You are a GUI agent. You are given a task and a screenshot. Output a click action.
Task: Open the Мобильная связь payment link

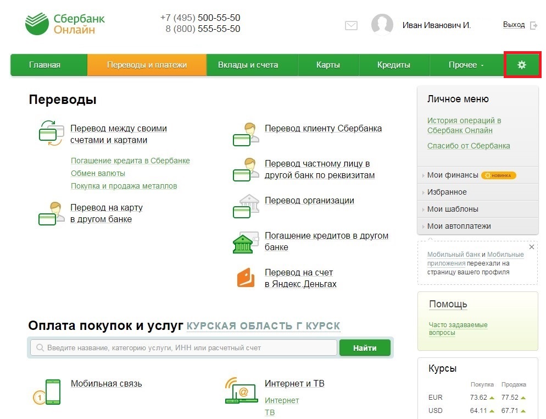point(106,383)
